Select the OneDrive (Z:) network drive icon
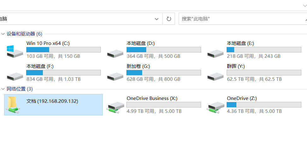Image resolution: width=307 pixels, height=144 pixels. 215,108
